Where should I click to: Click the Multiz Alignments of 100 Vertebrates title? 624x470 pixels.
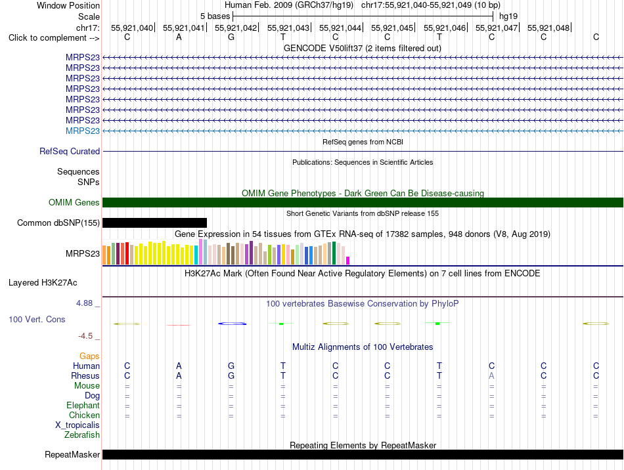[x=363, y=347]
